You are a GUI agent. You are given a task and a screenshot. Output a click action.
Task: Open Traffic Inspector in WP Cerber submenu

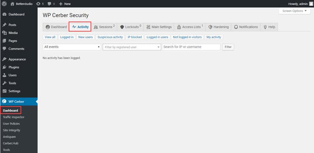point(14,117)
